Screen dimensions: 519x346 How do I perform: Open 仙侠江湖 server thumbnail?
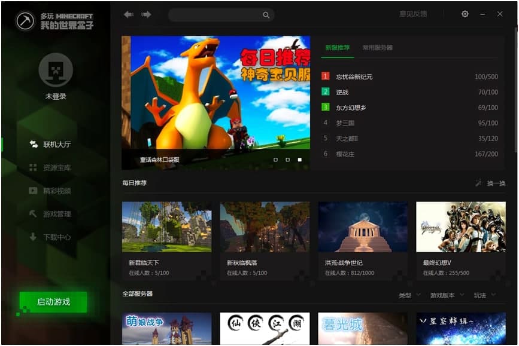[x=265, y=329]
